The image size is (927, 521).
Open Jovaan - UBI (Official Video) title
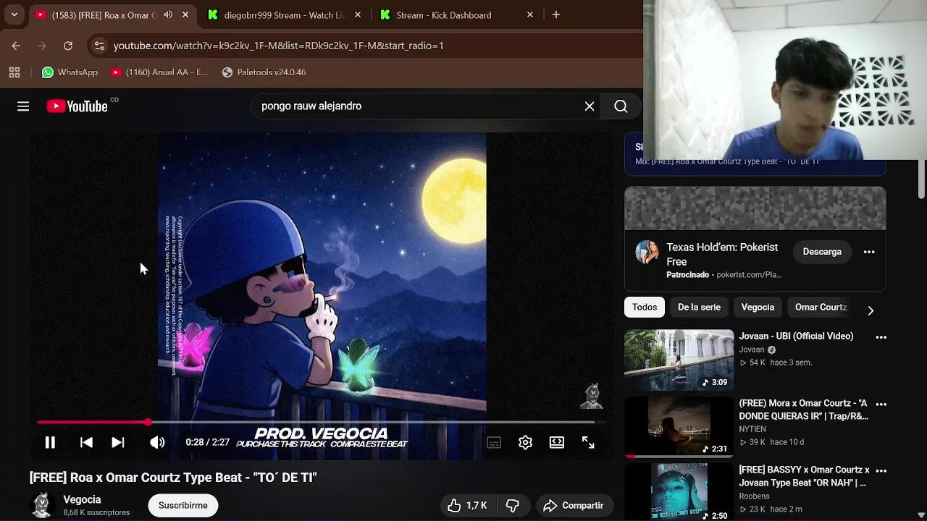796,336
